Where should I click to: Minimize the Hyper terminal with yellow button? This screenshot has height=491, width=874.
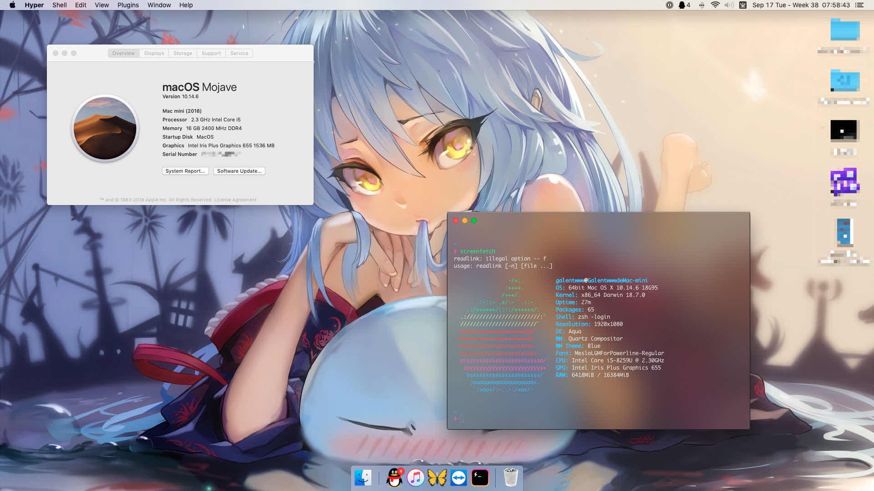coord(465,220)
